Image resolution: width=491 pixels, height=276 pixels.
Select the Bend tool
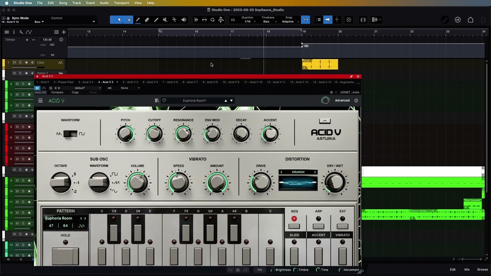tap(174, 20)
